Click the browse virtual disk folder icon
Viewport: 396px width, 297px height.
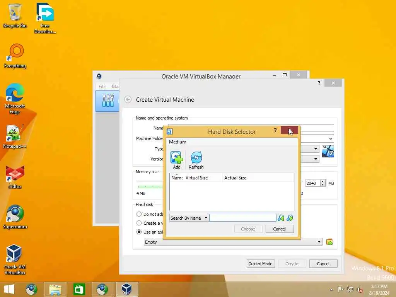(329, 242)
